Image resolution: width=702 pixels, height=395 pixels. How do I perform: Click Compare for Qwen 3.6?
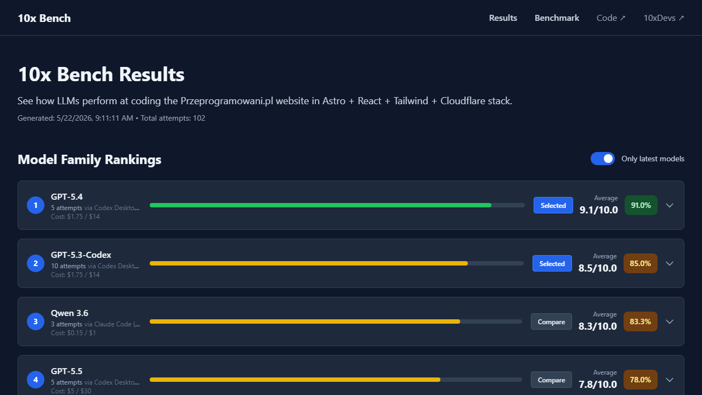point(551,321)
